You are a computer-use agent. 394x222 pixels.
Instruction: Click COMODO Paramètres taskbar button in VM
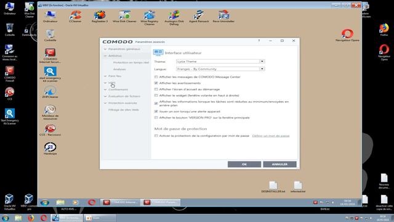point(160,202)
